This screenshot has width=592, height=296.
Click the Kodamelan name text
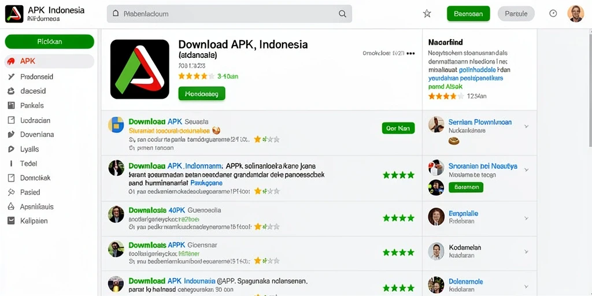pyautogui.click(x=465, y=247)
